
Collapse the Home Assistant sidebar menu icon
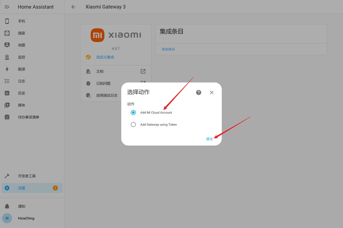tap(7, 7)
